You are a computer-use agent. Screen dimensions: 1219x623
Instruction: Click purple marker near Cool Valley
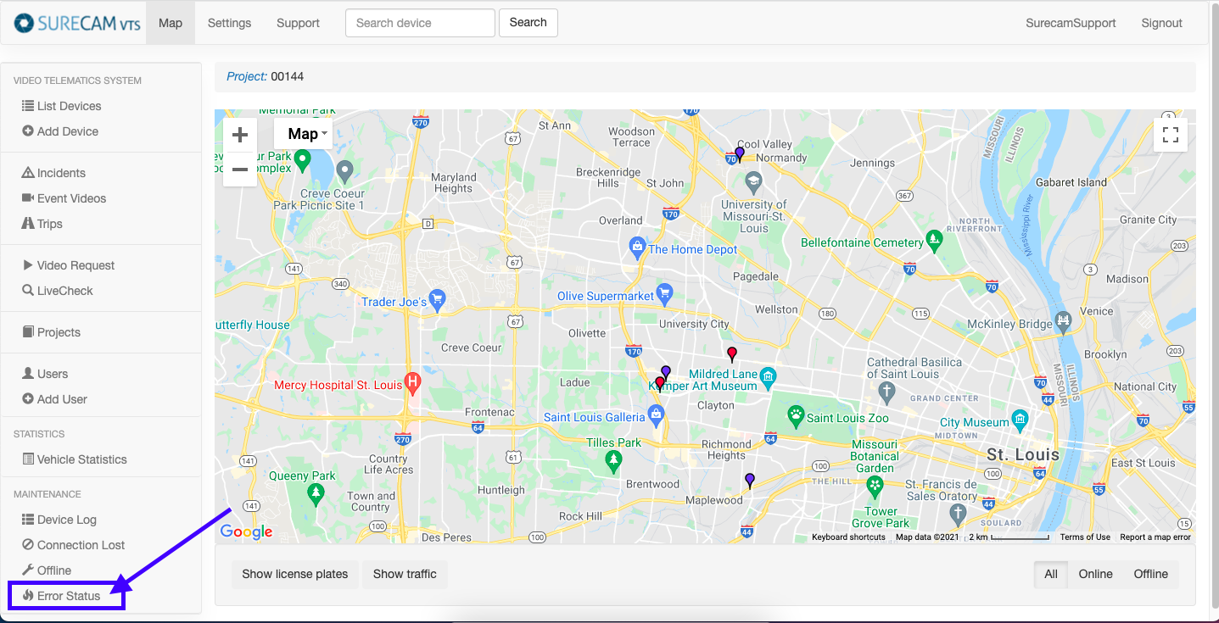[740, 153]
